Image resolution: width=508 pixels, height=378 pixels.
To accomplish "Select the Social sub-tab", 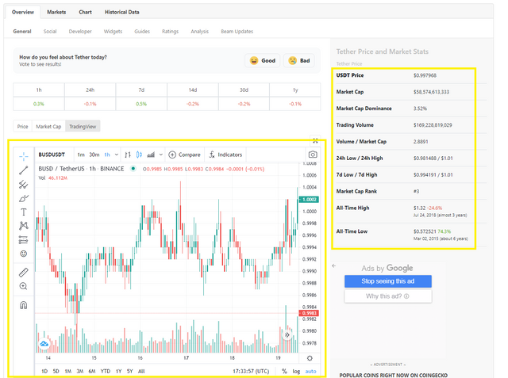I will coord(50,32).
